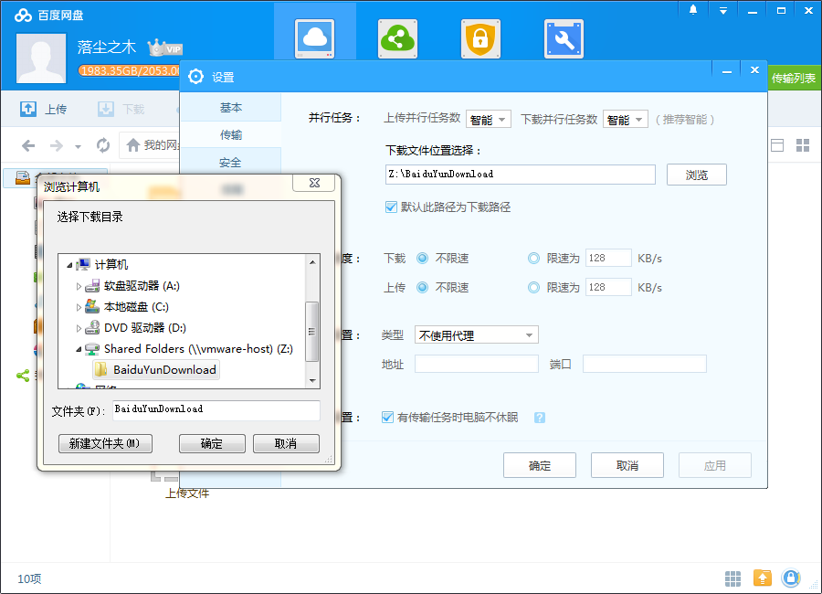Select the 传输 settings tab
Image resolution: width=822 pixels, height=594 pixels.
coord(231,135)
